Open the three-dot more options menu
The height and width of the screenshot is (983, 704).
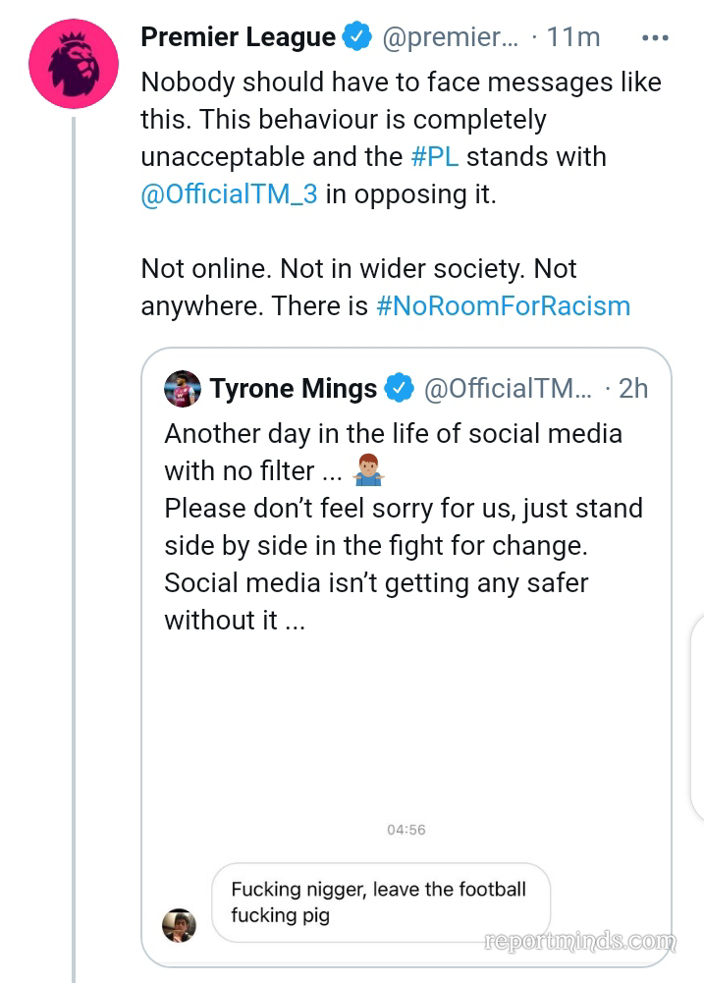pyautogui.click(x=654, y=38)
